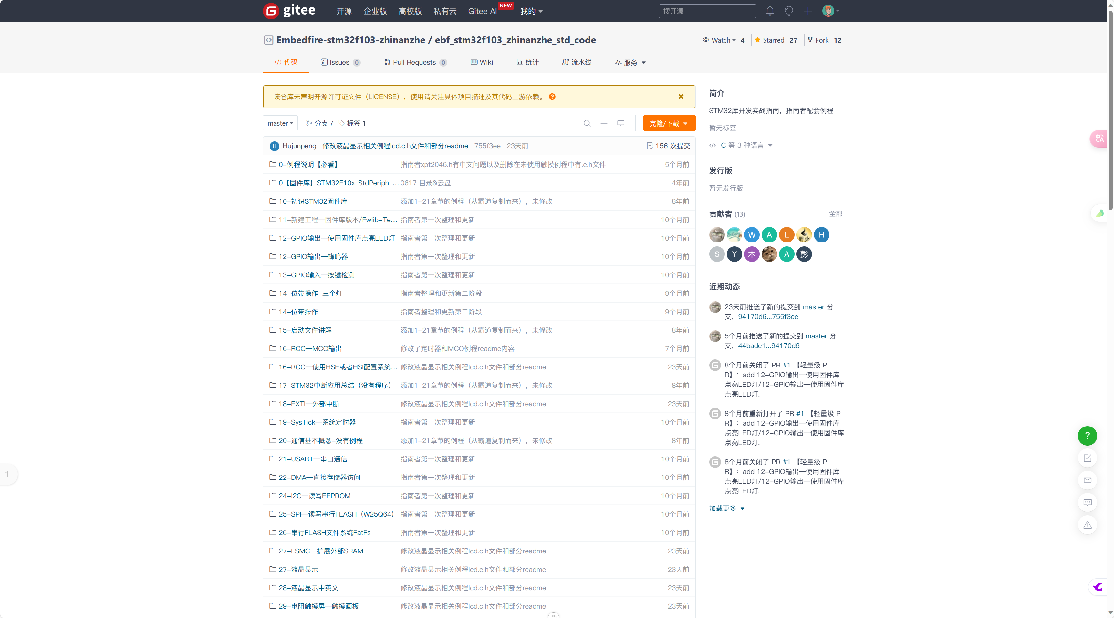Click the 搜开源 search input field
The width and height of the screenshot is (1114, 618).
(x=707, y=11)
